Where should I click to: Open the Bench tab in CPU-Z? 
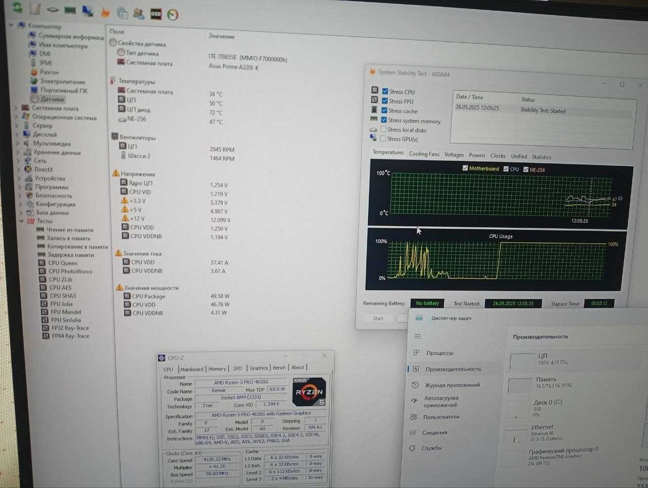(279, 368)
